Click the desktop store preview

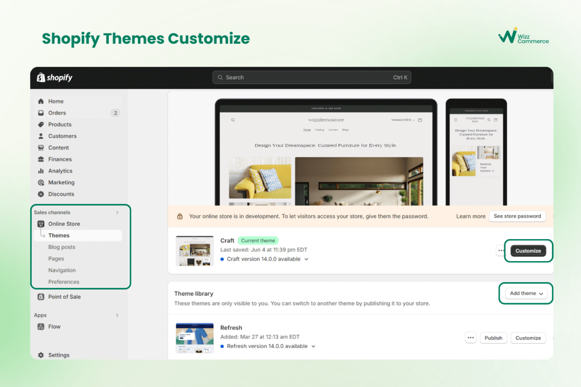coord(326,152)
